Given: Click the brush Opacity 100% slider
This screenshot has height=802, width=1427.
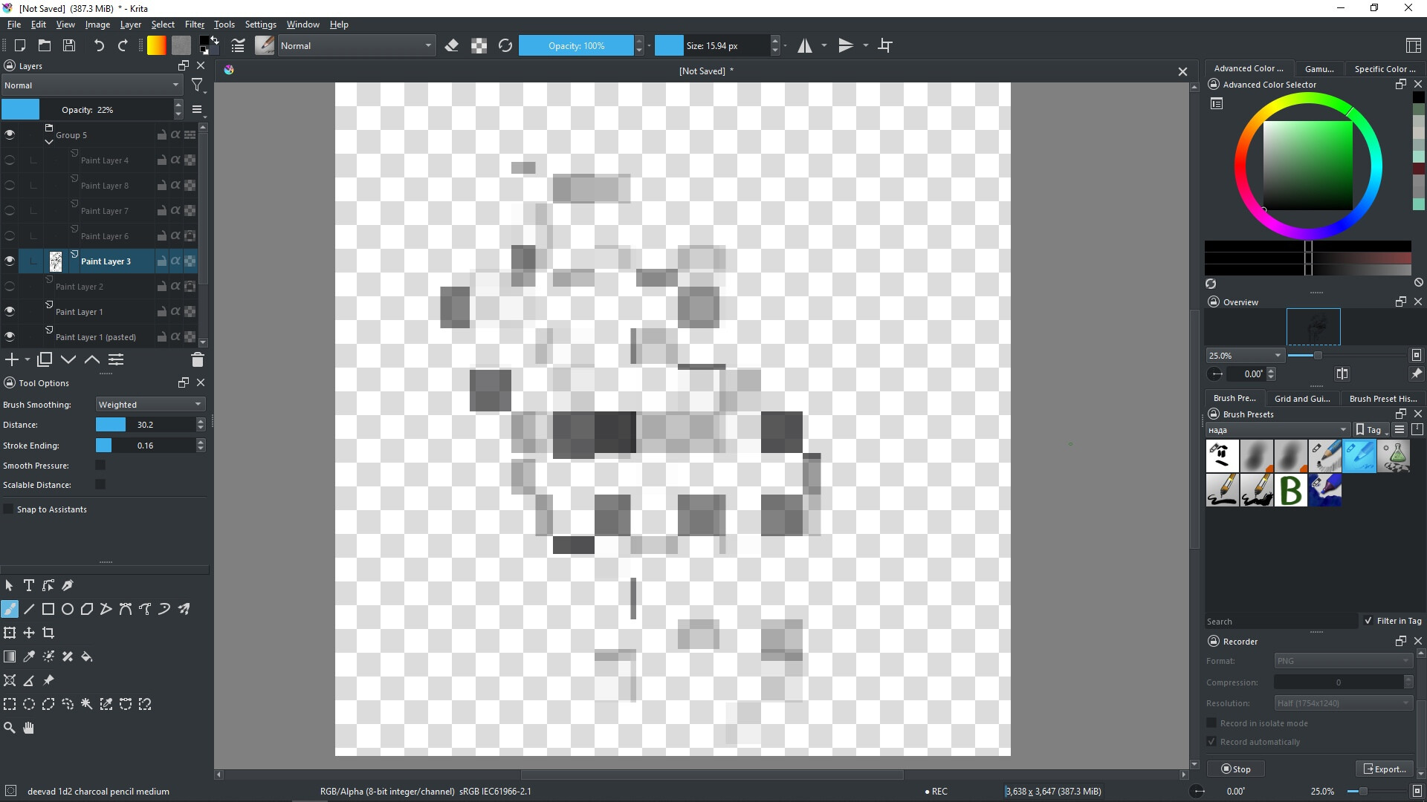Looking at the screenshot, I should pyautogui.click(x=576, y=46).
